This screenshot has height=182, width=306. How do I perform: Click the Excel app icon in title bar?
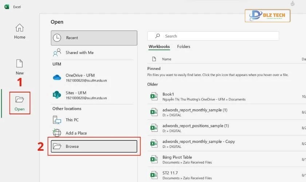(7, 7)
